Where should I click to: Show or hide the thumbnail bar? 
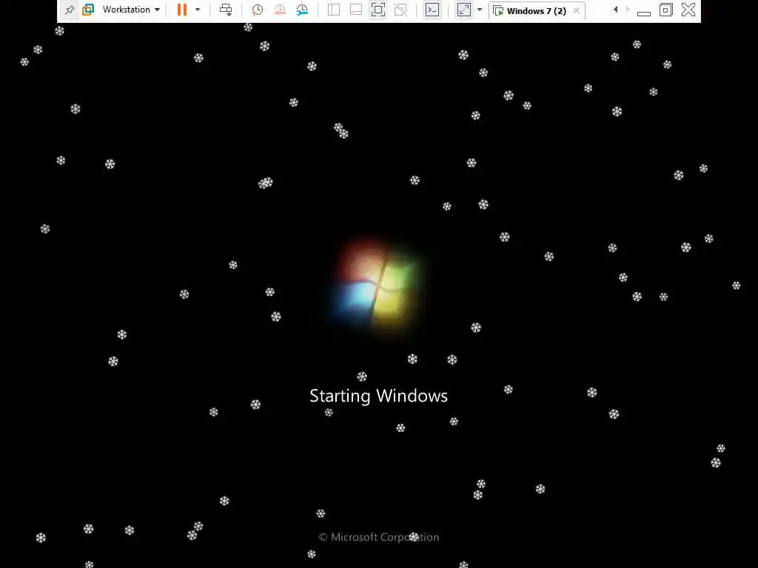[x=356, y=10]
